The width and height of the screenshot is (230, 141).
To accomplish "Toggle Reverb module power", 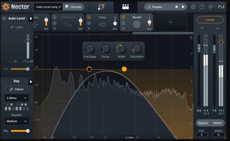I will pos(123,17).
